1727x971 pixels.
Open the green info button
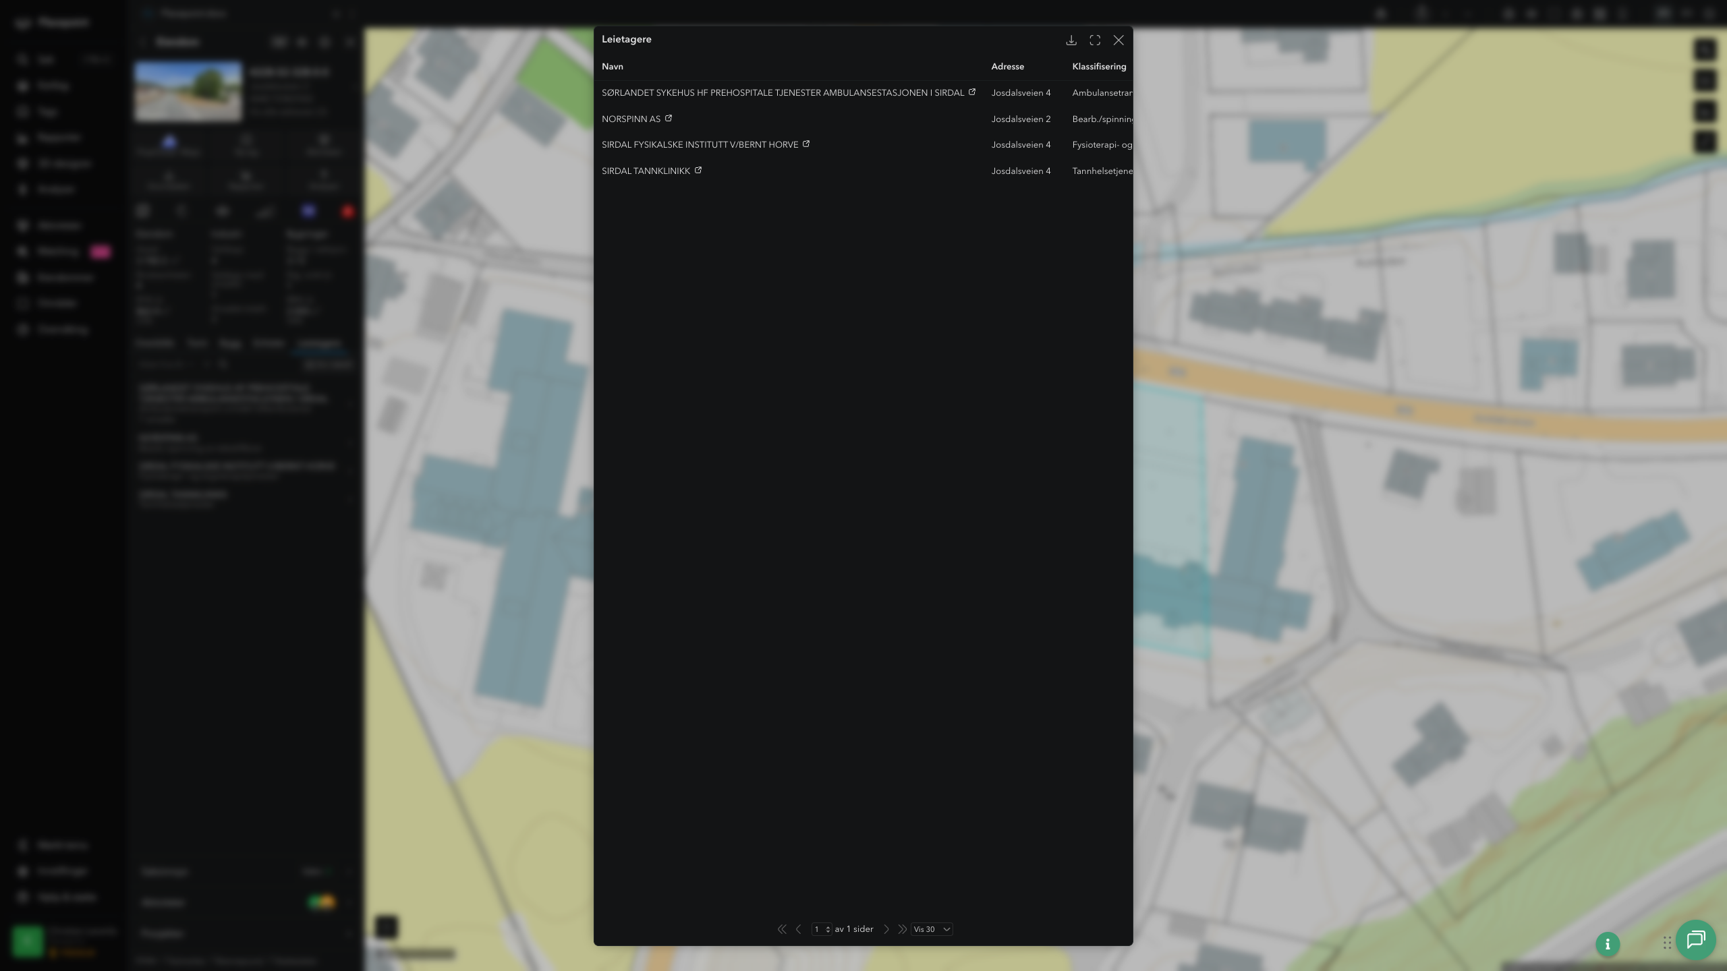(x=1608, y=944)
